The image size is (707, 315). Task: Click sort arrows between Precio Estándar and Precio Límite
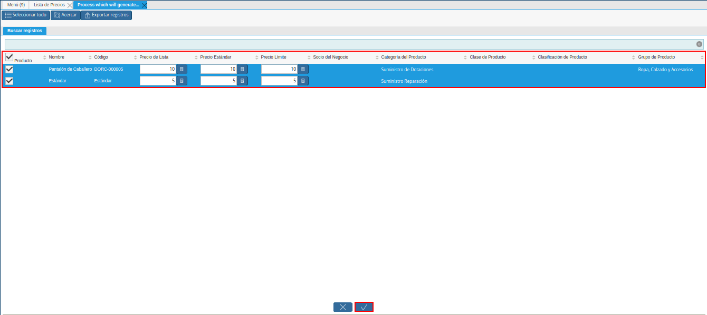click(257, 58)
